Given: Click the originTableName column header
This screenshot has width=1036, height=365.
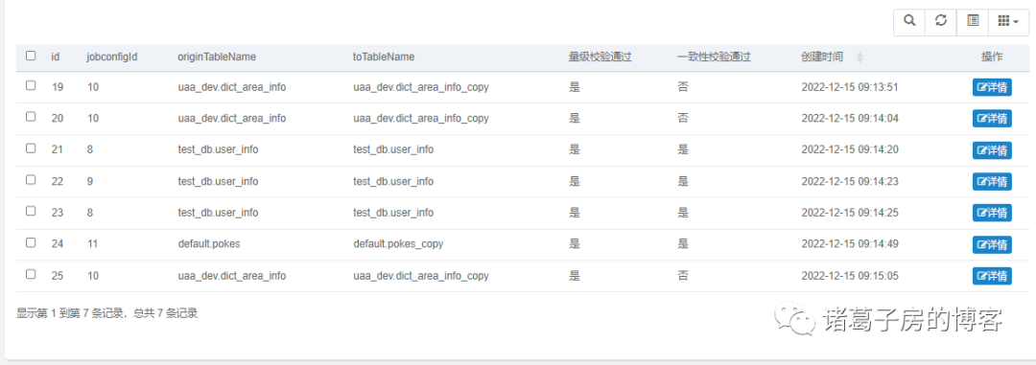Looking at the screenshot, I should (x=217, y=57).
